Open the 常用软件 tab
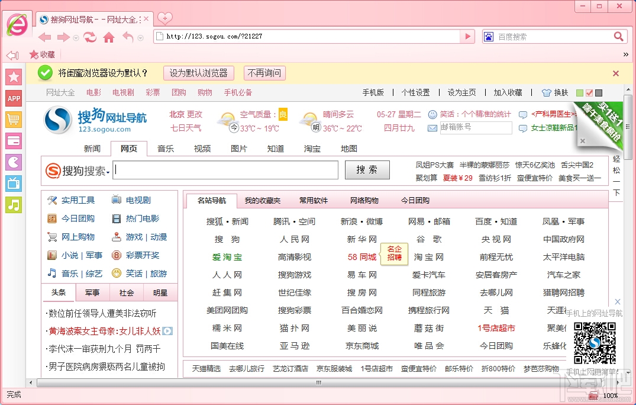The width and height of the screenshot is (636, 405). pos(314,201)
